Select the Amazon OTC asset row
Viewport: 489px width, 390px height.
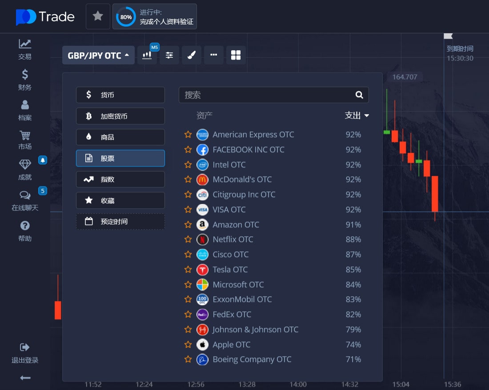[x=273, y=224]
